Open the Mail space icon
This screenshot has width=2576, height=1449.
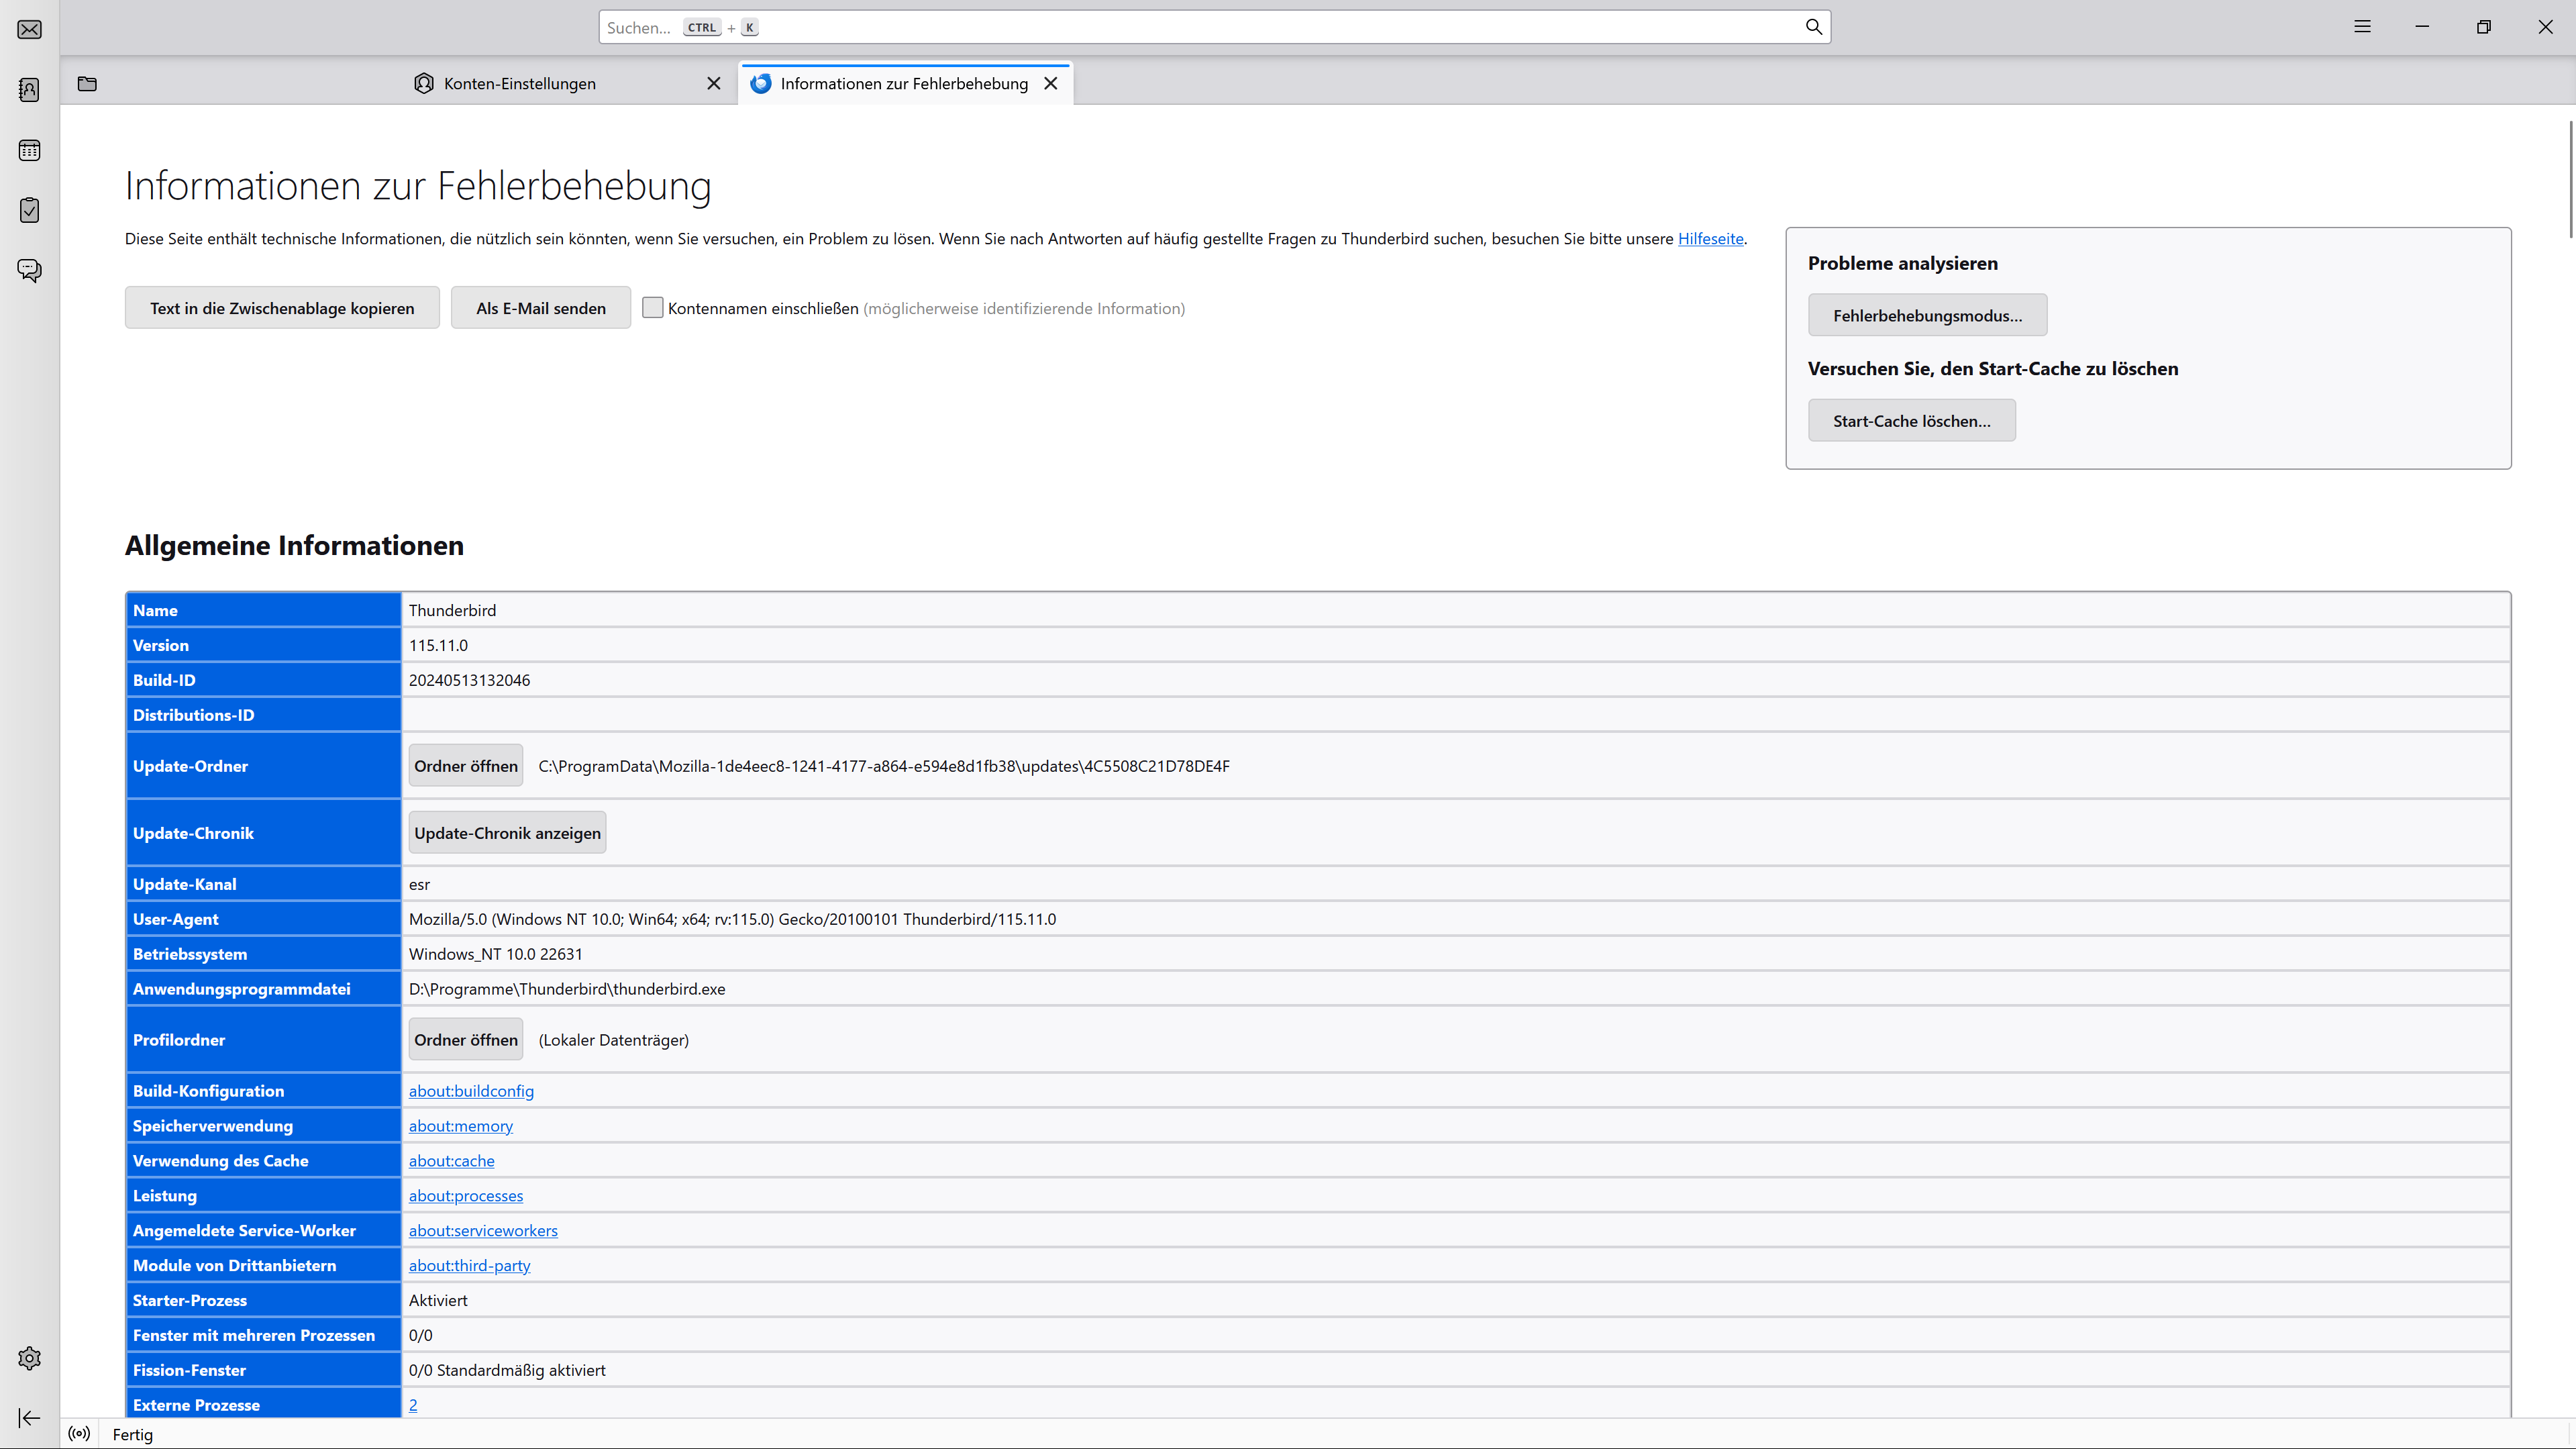coord(29,29)
